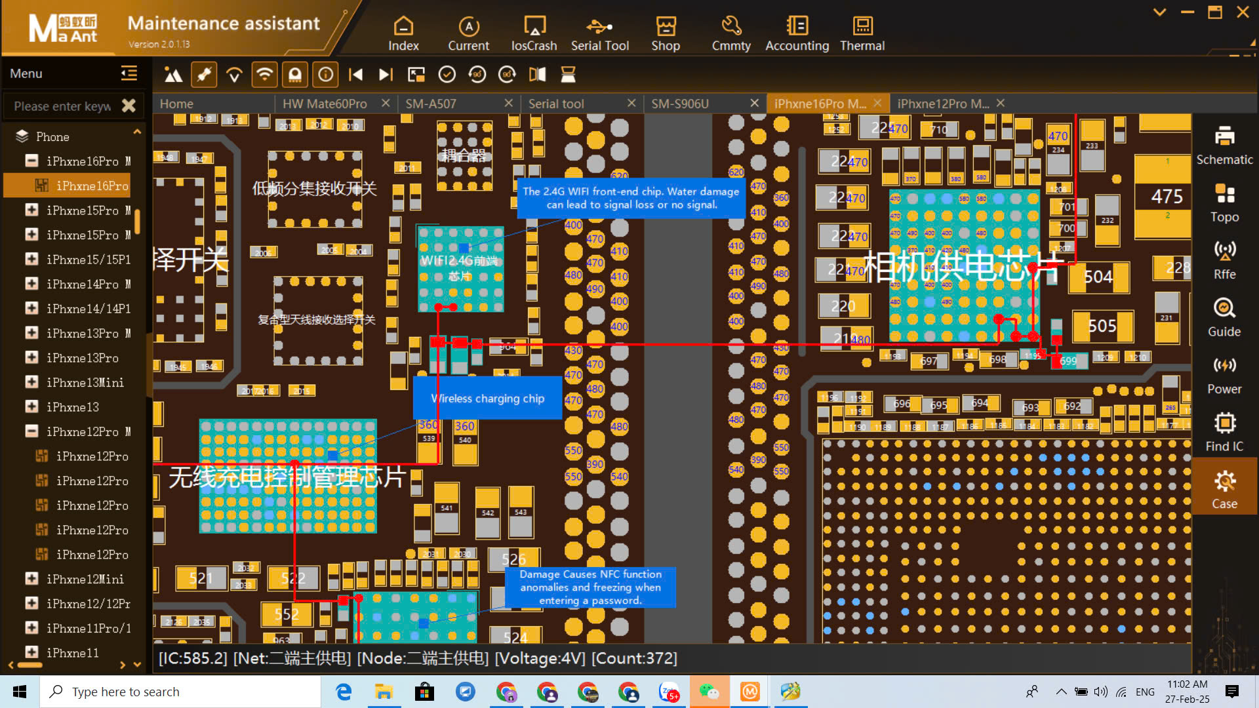
Task: Clear the keyword search with X
Action: tap(129, 106)
